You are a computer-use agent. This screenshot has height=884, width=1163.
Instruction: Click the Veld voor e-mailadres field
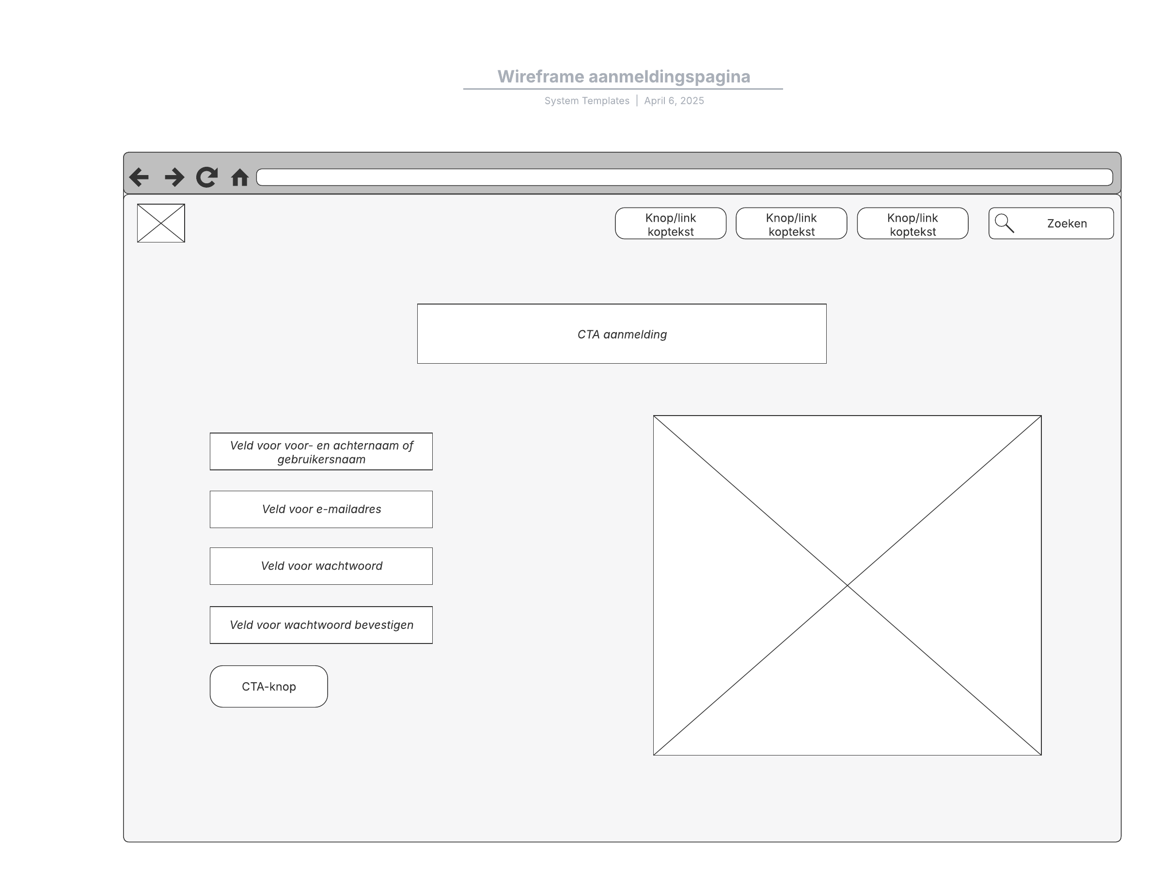[x=321, y=509]
